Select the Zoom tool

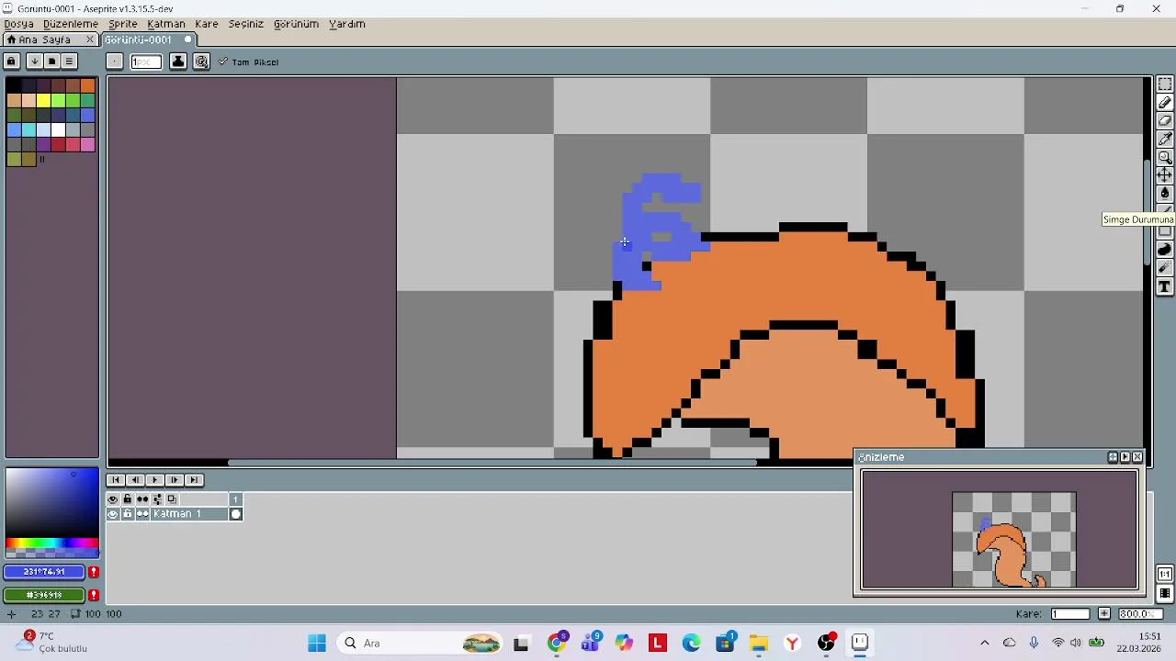(x=1165, y=158)
